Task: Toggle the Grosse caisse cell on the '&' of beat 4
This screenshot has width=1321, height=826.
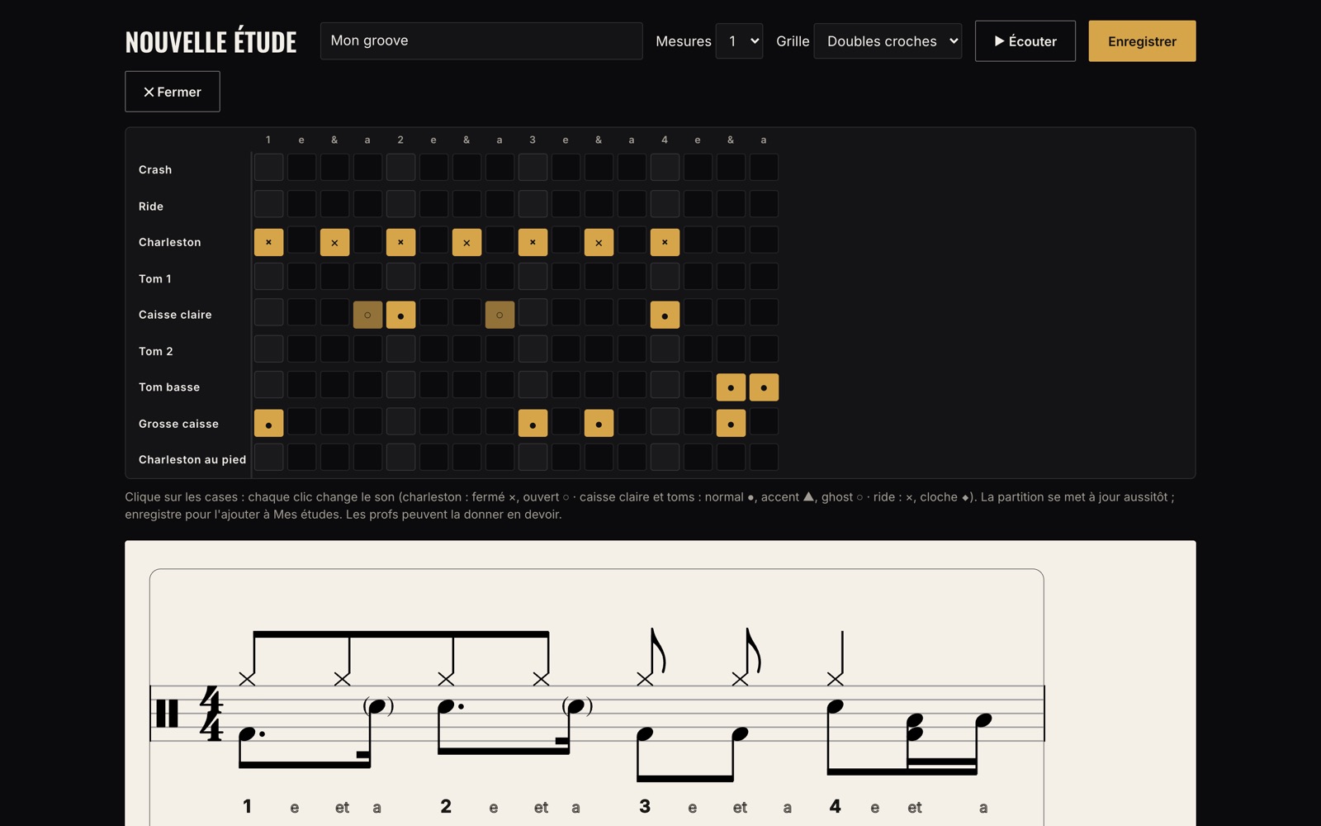Action: click(x=731, y=424)
